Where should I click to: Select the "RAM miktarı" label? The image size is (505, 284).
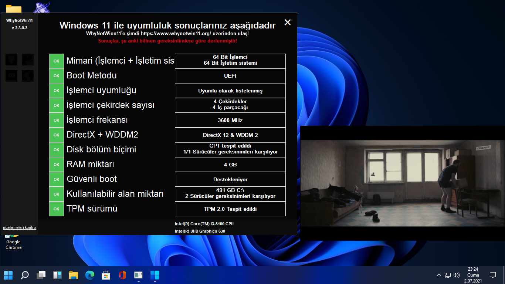pyautogui.click(x=90, y=164)
